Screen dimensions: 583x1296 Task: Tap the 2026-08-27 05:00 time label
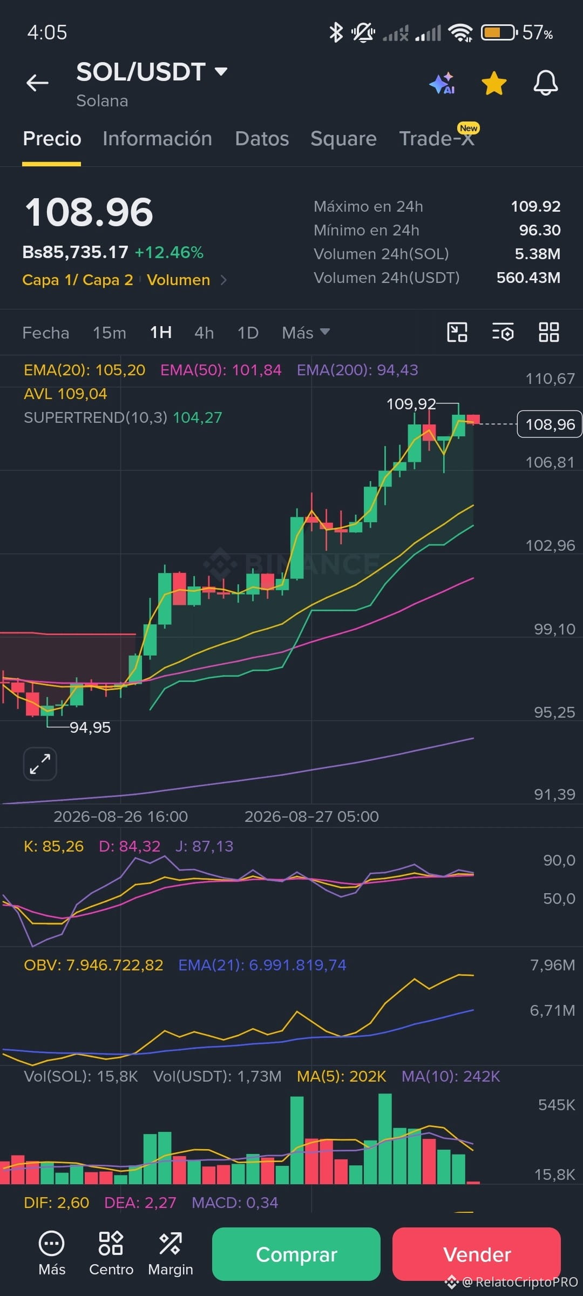(x=311, y=816)
